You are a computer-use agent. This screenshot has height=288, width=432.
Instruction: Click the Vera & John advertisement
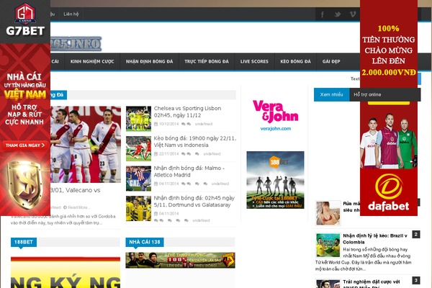[x=275, y=115]
